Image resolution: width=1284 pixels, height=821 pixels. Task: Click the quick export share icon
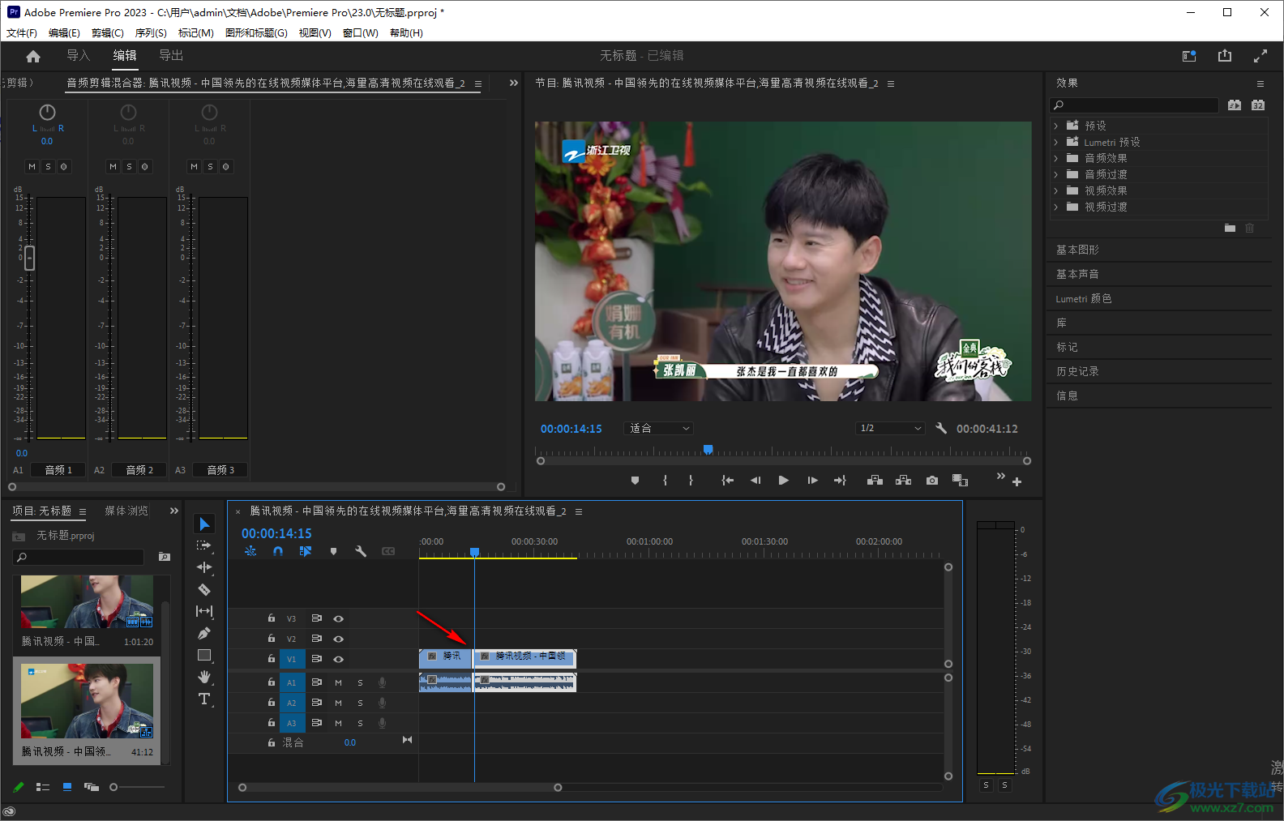pyautogui.click(x=1225, y=56)
